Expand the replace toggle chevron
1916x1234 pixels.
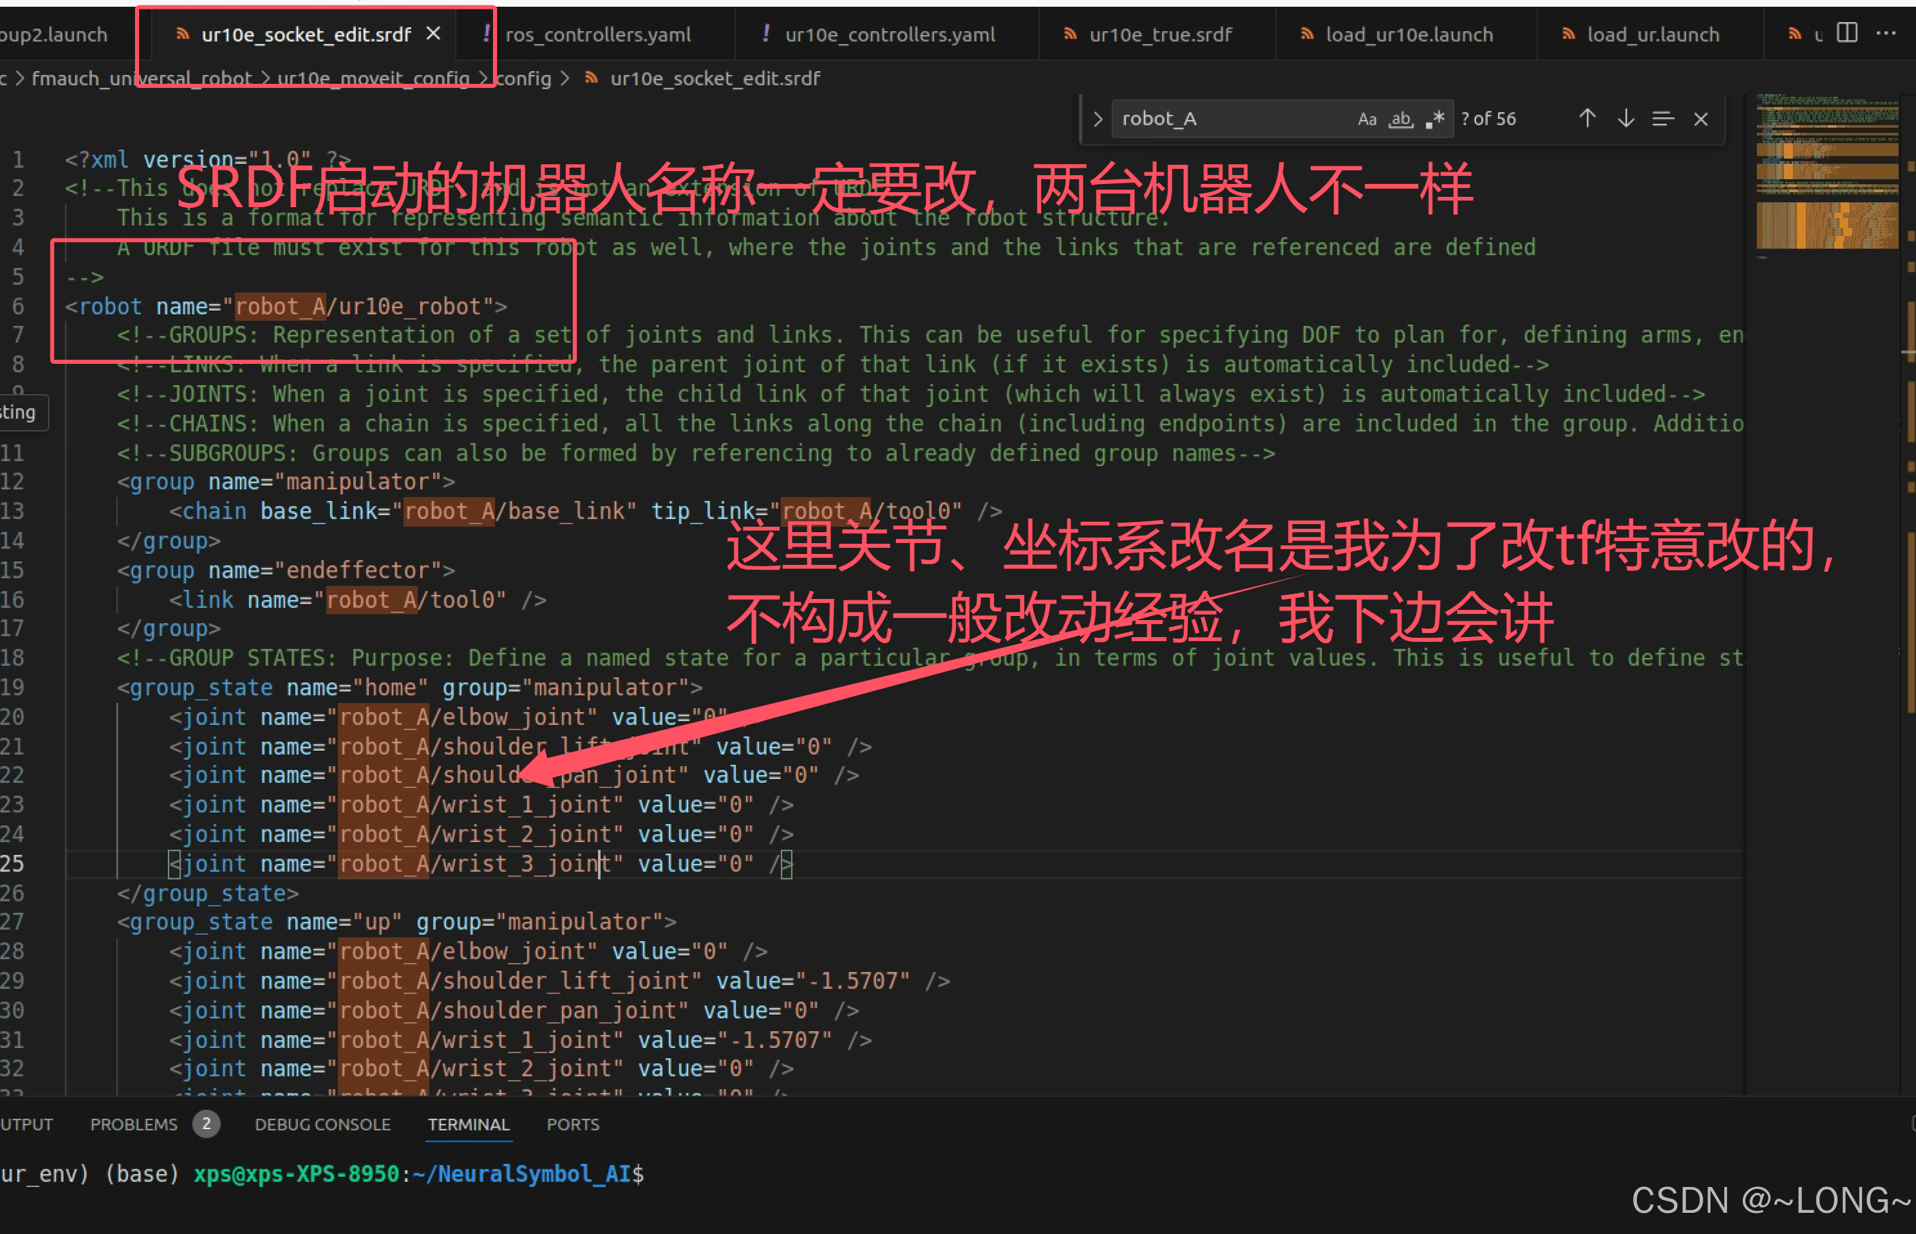(1098, 119)
